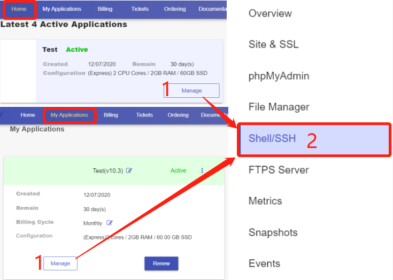Open the three-dot options menu on Test(v10.3) card
This screenshot has height=280, width=393.
pyautogui.click(x=202, y=171)
